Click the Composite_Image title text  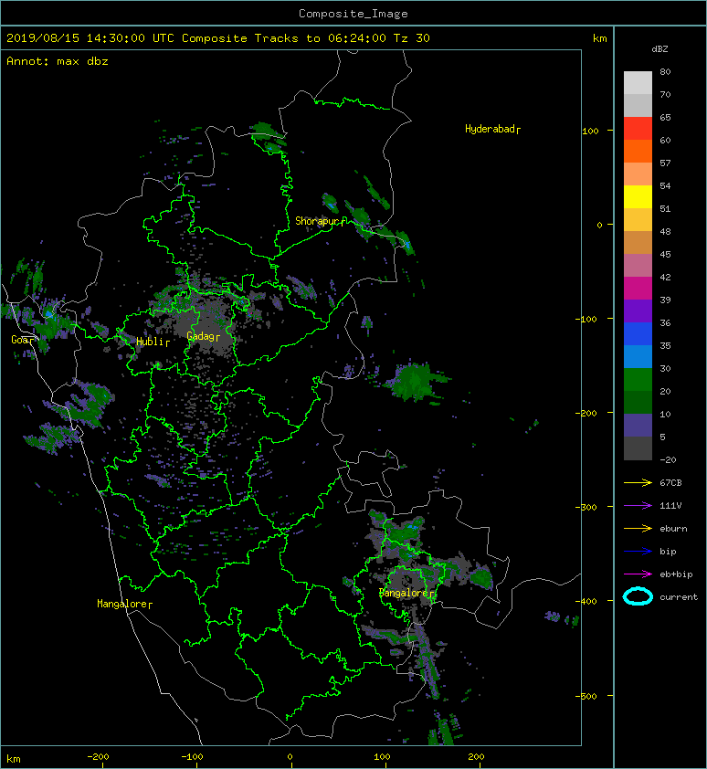pyautogui.click(x=353, y=14)
